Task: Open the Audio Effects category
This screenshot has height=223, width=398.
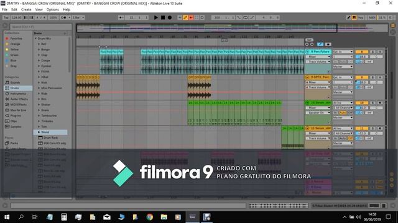Action: pos(19,99)
